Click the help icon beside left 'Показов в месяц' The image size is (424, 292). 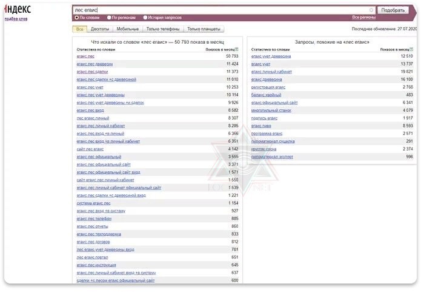(237, 49)
